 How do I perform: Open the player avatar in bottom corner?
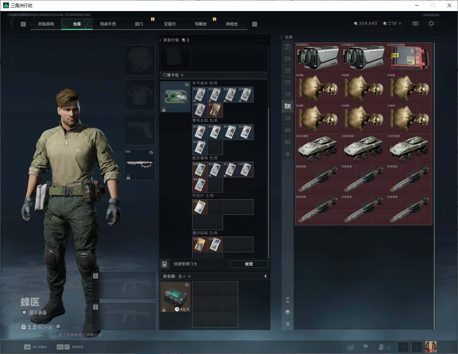point(431,347)
